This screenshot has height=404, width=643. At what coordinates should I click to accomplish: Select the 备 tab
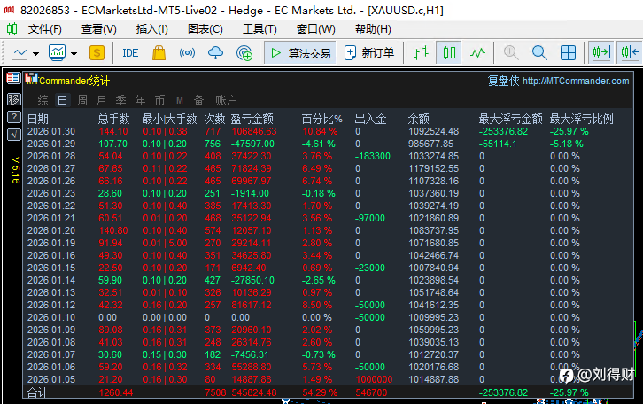pyautogui.click(x=199, y=100)
